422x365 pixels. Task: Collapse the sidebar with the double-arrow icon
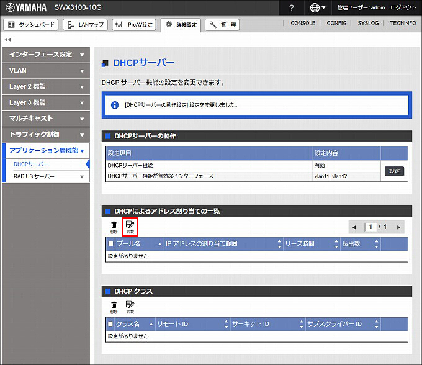7,40
